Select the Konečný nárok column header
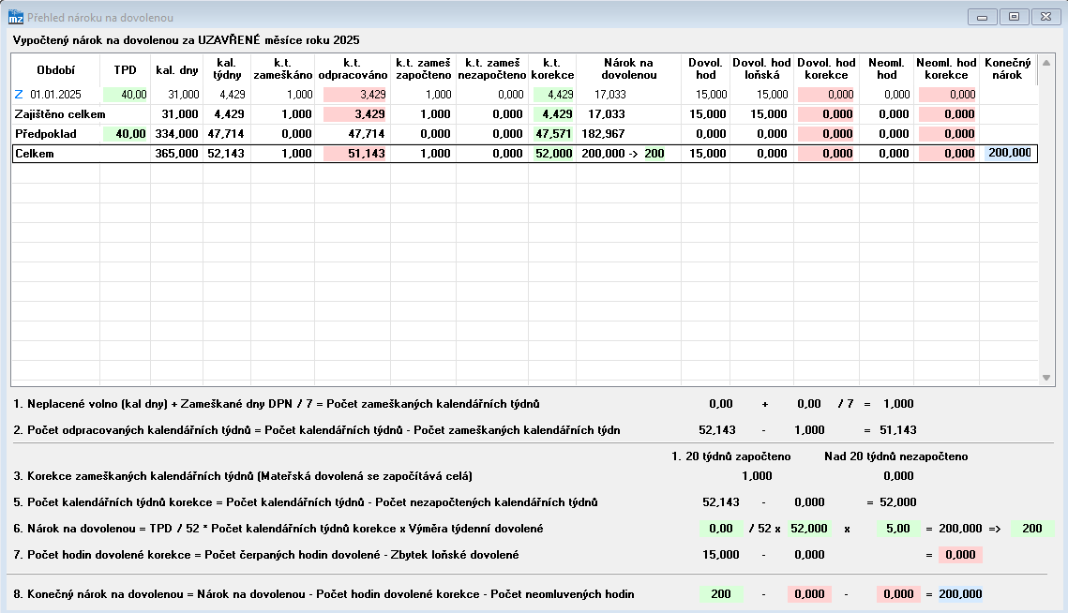The image size is (1068, 613). 1006,69
